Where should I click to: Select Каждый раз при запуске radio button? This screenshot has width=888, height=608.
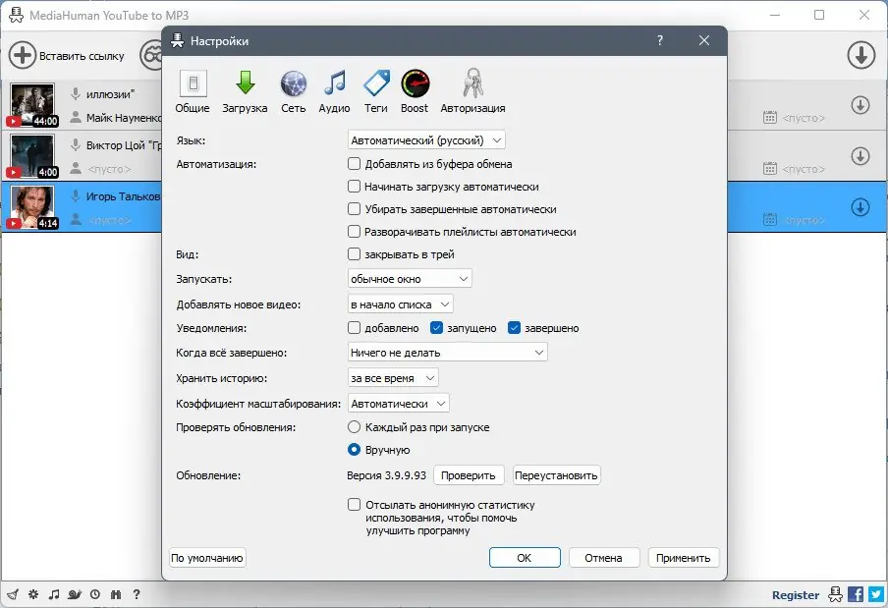(x=354, y=427)
